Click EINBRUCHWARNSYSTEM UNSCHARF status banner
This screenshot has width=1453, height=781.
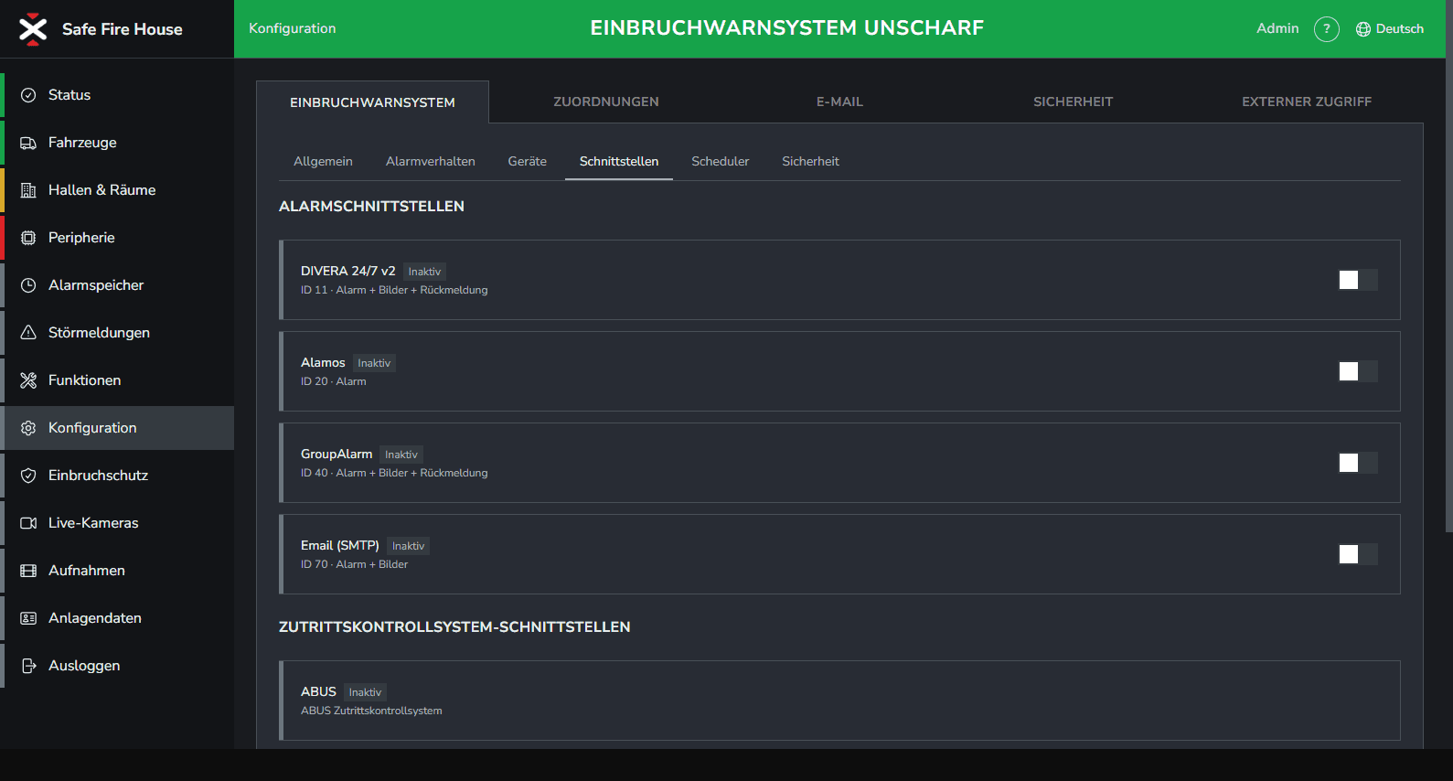click(x=787, y=28)
